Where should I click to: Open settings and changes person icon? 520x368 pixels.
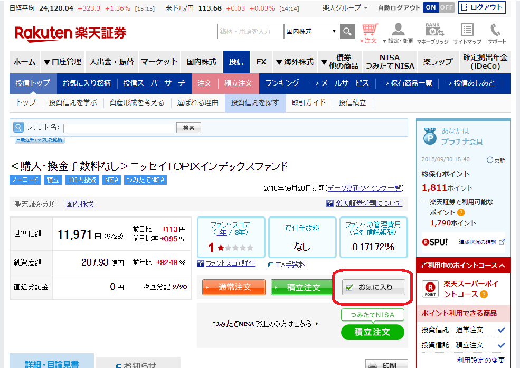(400, 32)
